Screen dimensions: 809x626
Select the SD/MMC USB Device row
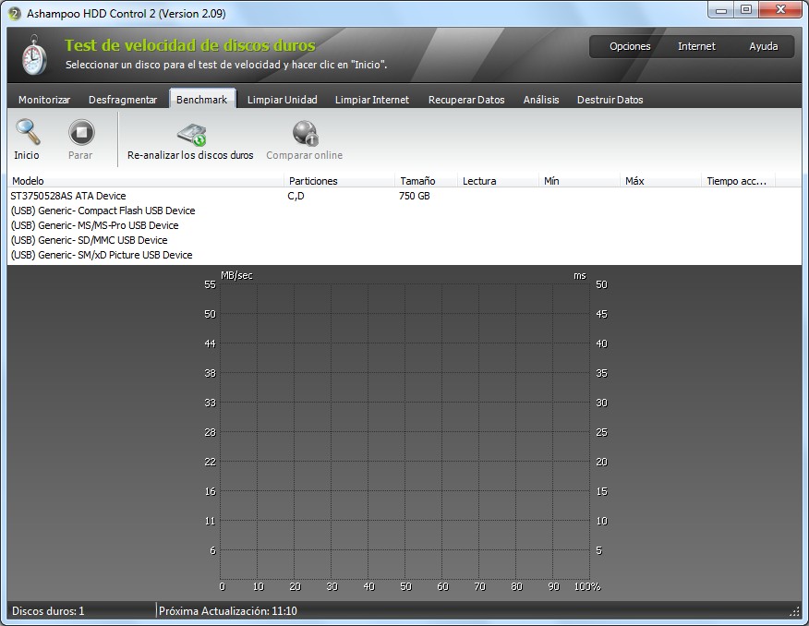click(x=404, y=240)
